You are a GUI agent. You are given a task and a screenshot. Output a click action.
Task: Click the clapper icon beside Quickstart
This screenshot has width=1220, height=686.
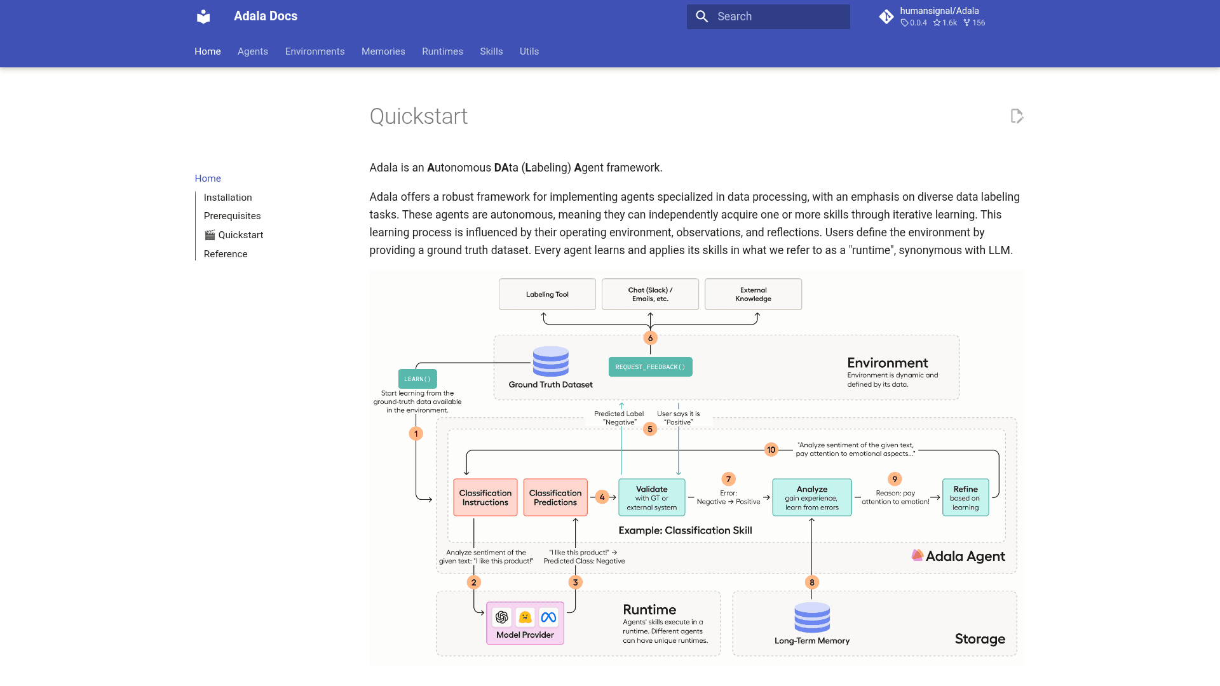click(x=210, y=235)
